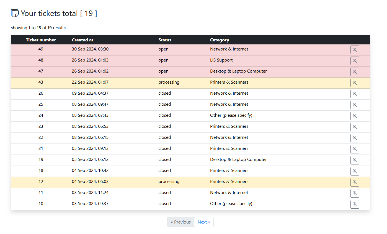View ticket 24 via its magnifier icon

[355, 116]
